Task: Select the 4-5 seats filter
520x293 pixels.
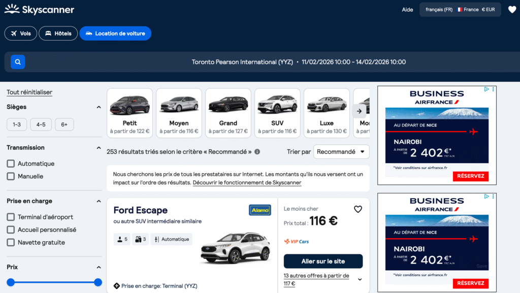Action: pyautogui.click(x=41, y=124)
